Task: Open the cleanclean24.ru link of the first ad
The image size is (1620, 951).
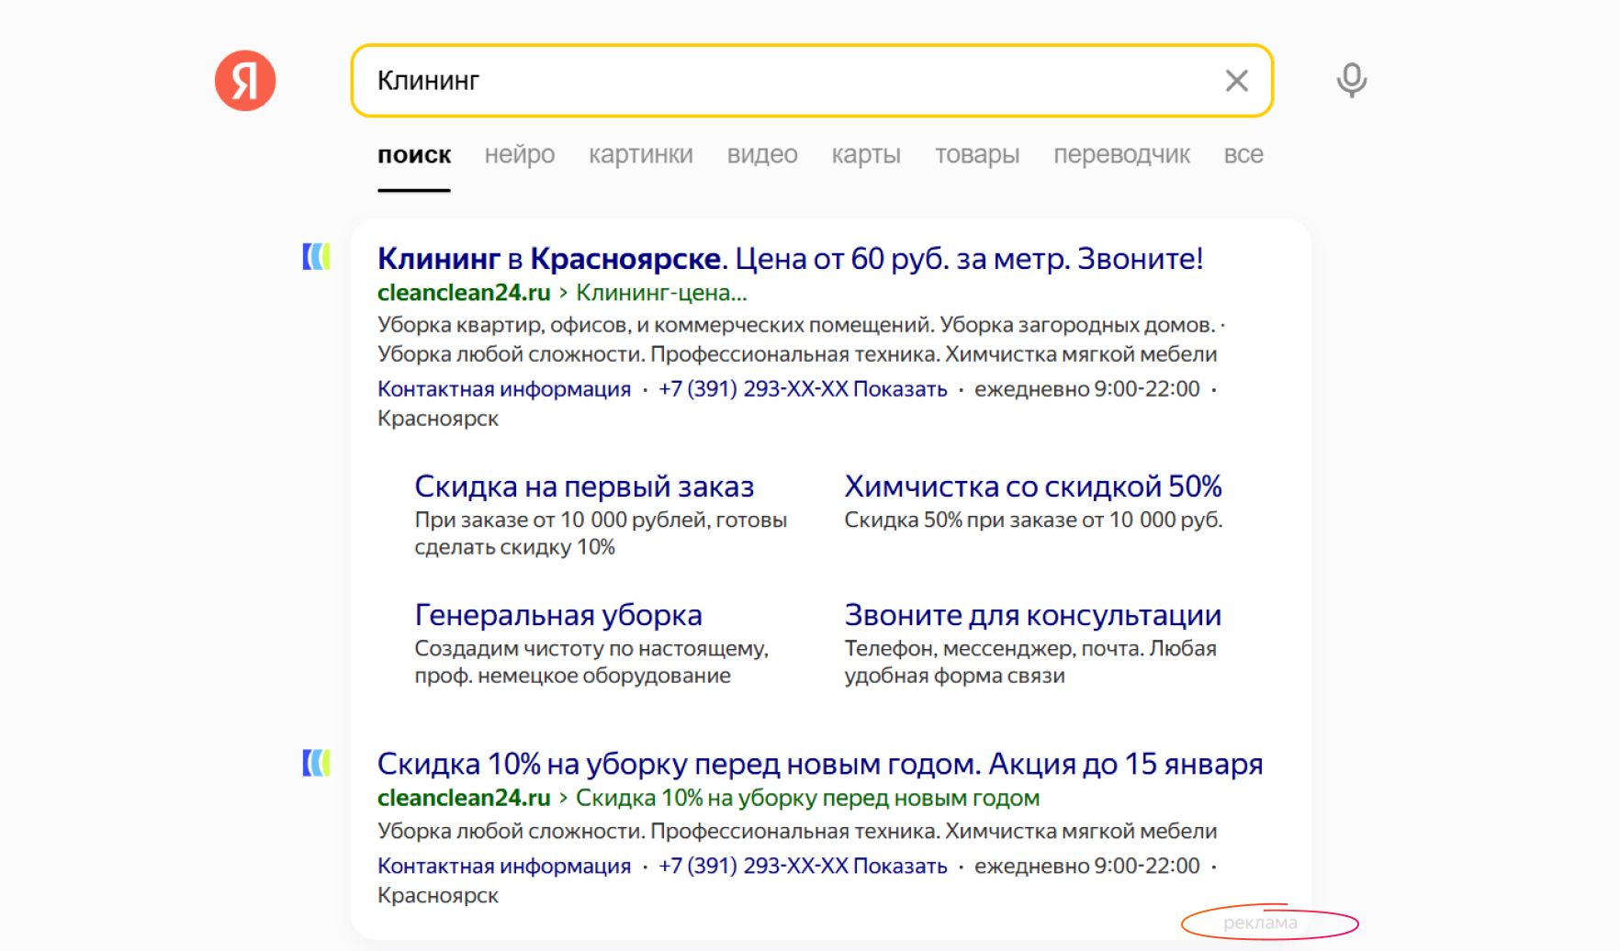Action: click(x=464, y=293)
